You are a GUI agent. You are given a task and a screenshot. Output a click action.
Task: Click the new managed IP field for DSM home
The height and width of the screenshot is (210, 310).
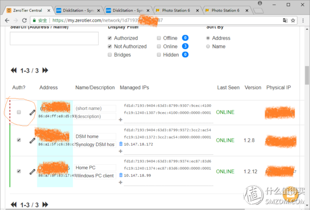[168, 151]
